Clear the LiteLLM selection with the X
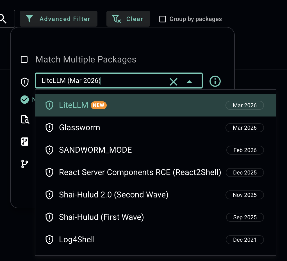 pos(174,81)
